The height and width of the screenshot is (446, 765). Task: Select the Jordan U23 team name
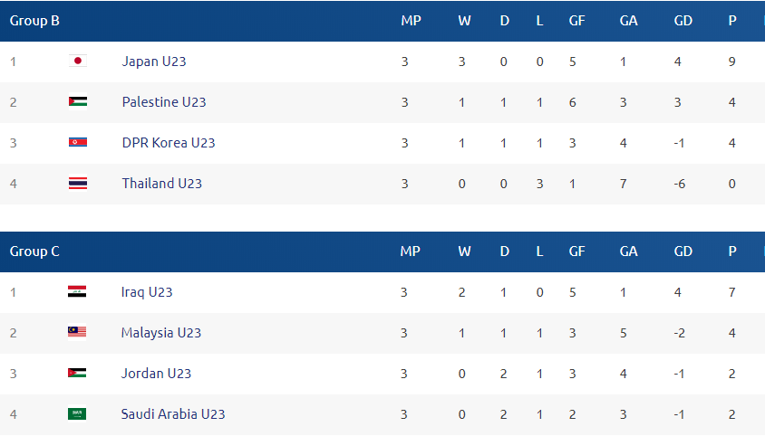pyautogui.click(x=156, y=374)
